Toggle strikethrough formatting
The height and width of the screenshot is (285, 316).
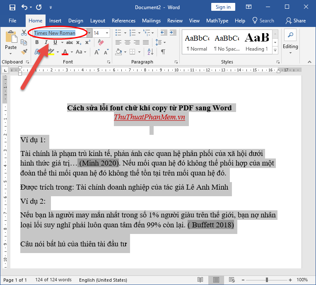click(70, 42)
